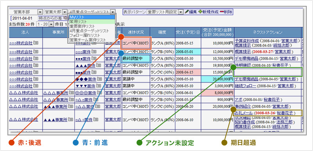Screen dimensions: 313x151
Task: Open the ●●●案件 project link
Action: tap(83, 59)
